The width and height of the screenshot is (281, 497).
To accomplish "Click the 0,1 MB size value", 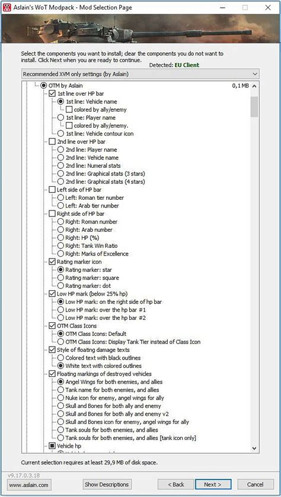I will click(x=241, y=86).
